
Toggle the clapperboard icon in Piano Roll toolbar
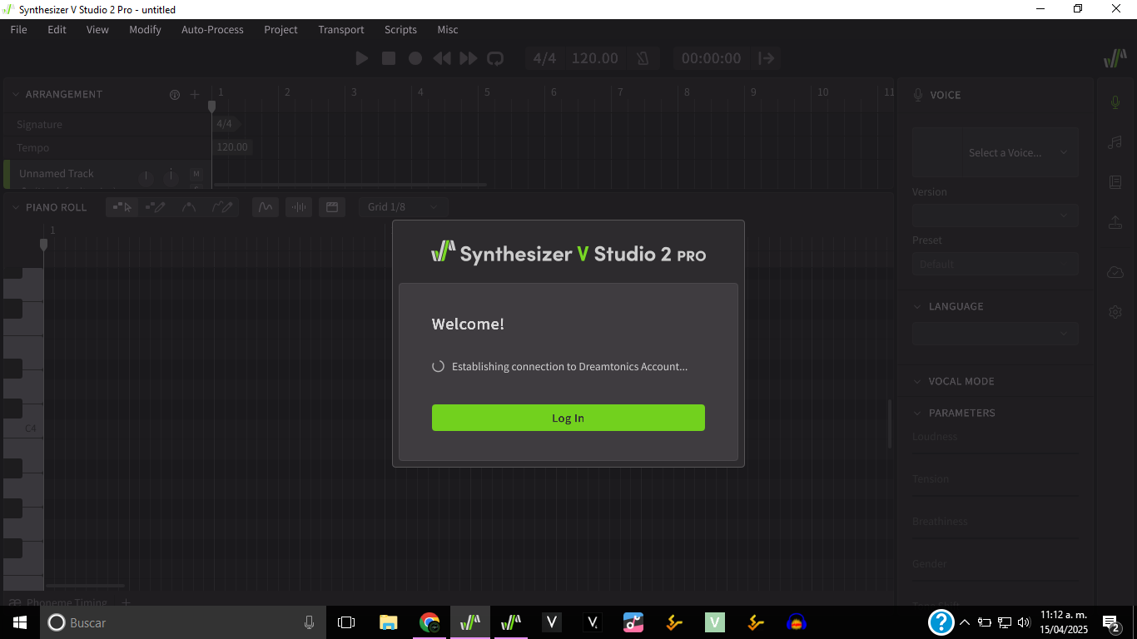[332, 207]
